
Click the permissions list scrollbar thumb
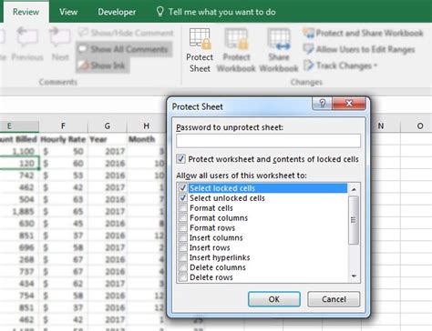(354, 220)
